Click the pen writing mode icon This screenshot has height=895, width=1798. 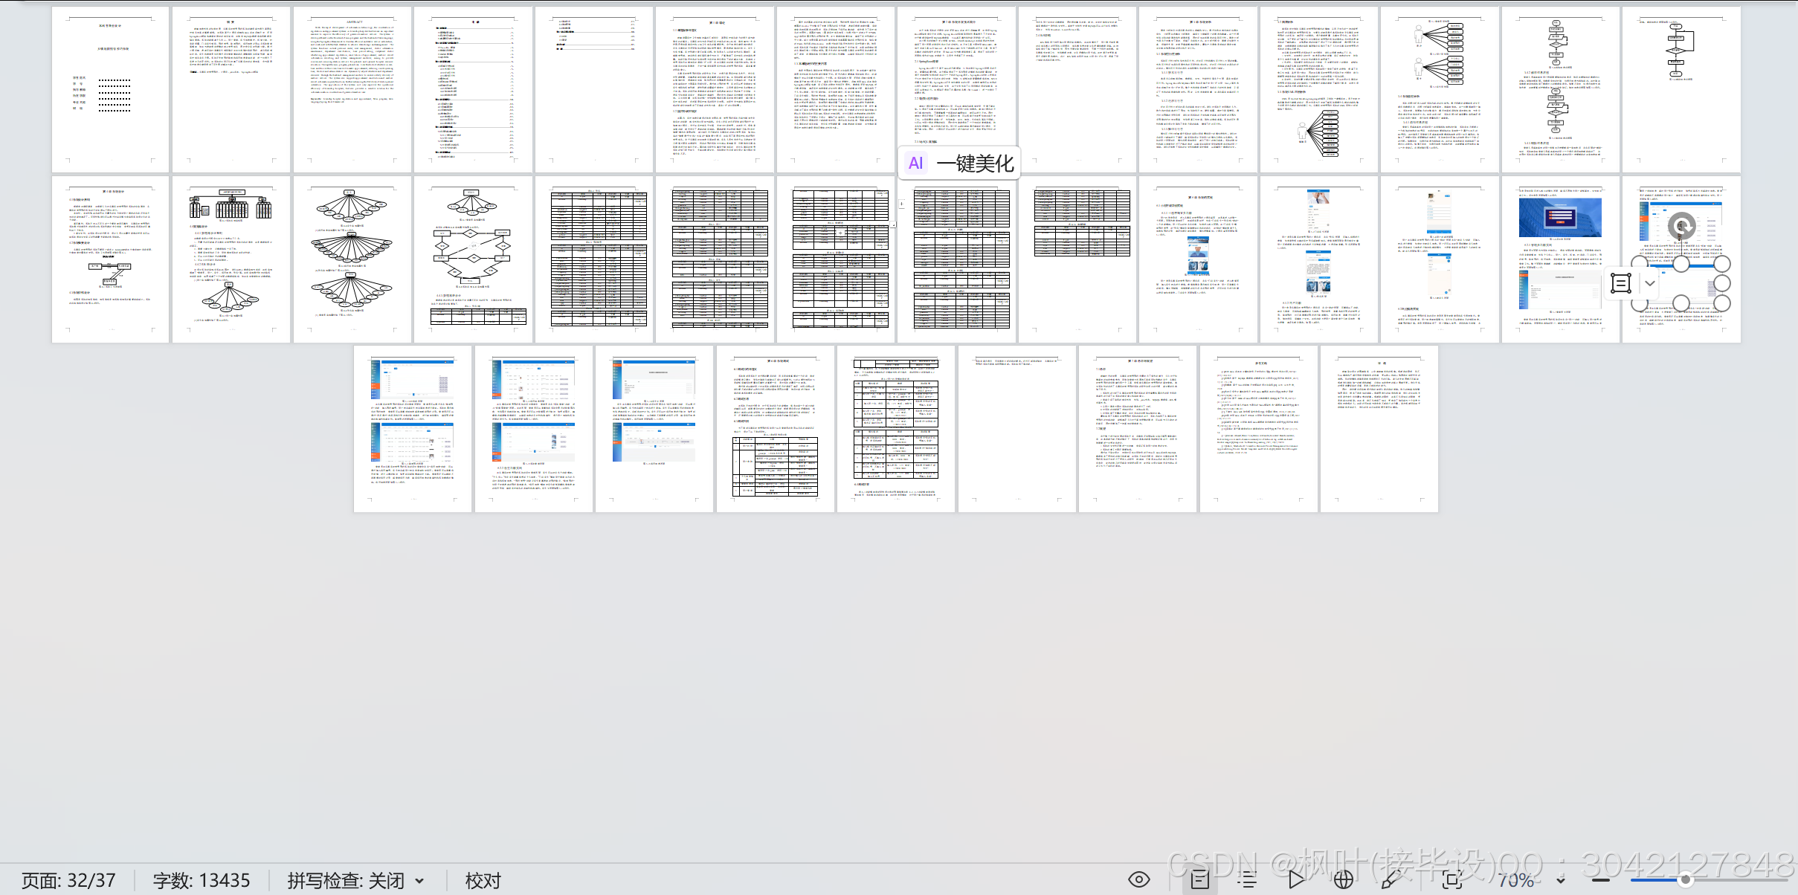click(1390, 880)
